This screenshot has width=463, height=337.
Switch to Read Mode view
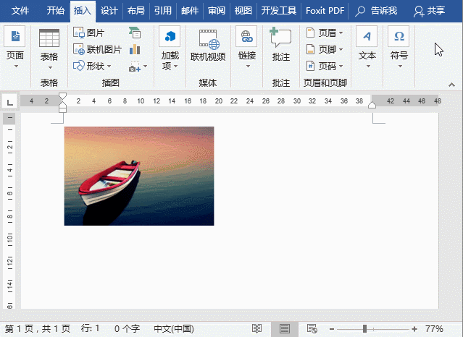pyautogui.click(x=256, y=329)
